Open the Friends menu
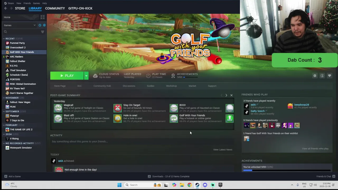 tap(27, 3)
